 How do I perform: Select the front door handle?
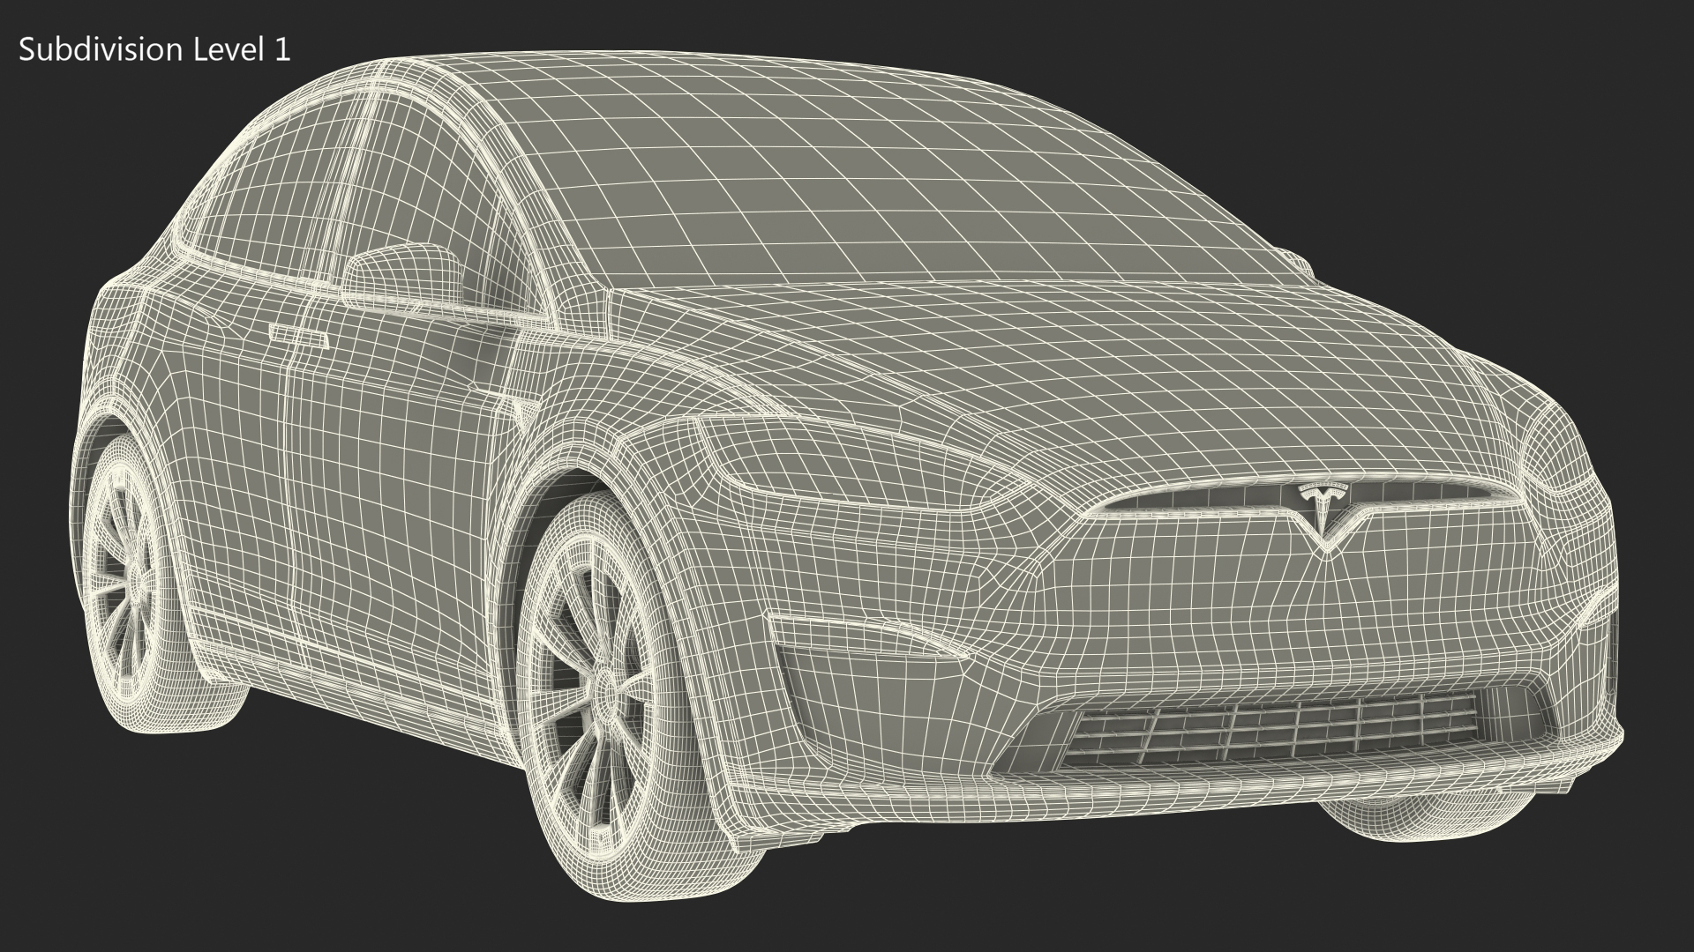[x=299, y=336]
